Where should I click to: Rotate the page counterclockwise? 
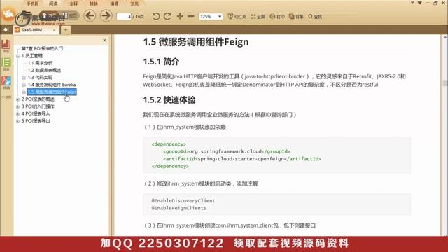[155, 16]
